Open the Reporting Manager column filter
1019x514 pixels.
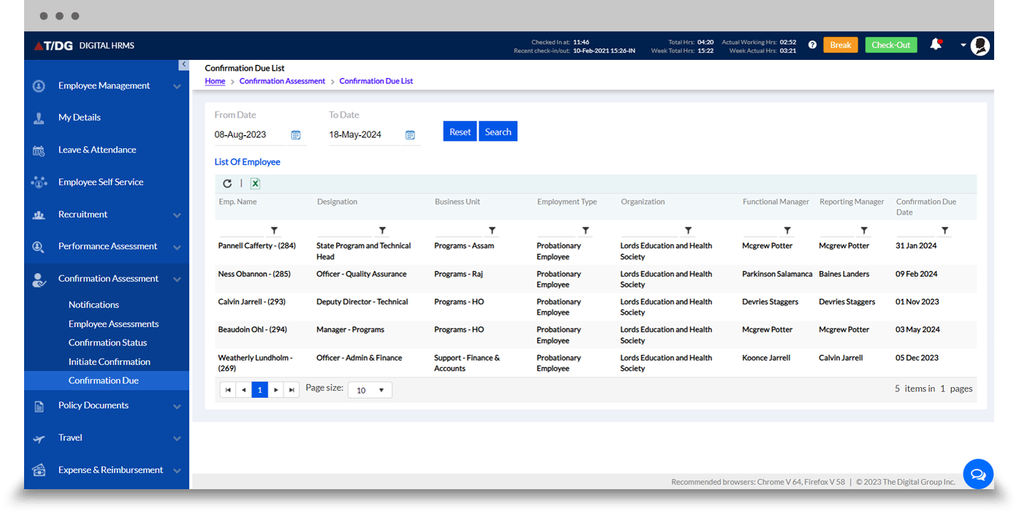point(864,231)
